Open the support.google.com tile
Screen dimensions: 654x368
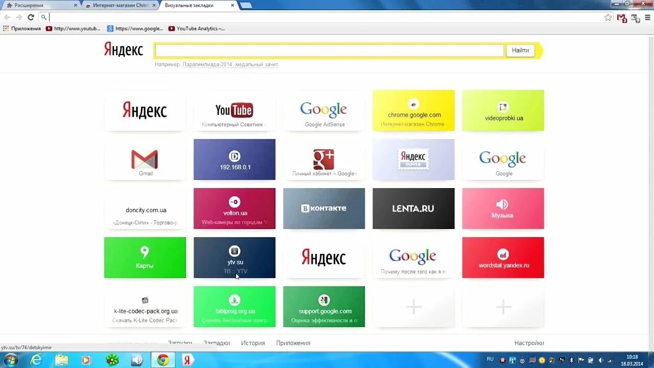(x=324, y=307)
